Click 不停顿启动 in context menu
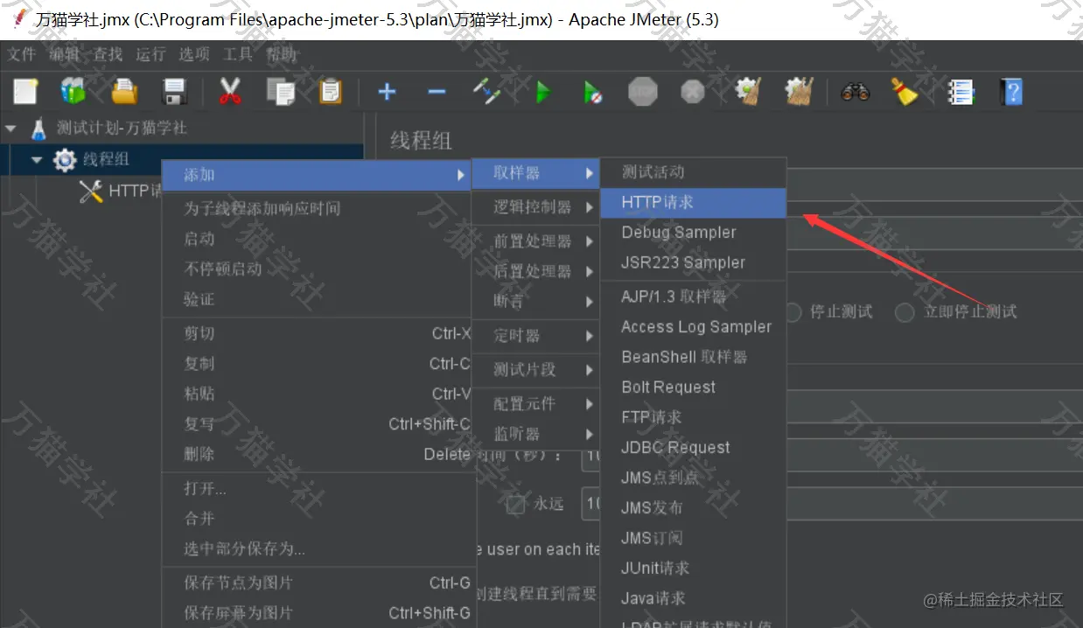This screenshot has height=628, width=1083. pyautogui.click(x=317, y=269)
